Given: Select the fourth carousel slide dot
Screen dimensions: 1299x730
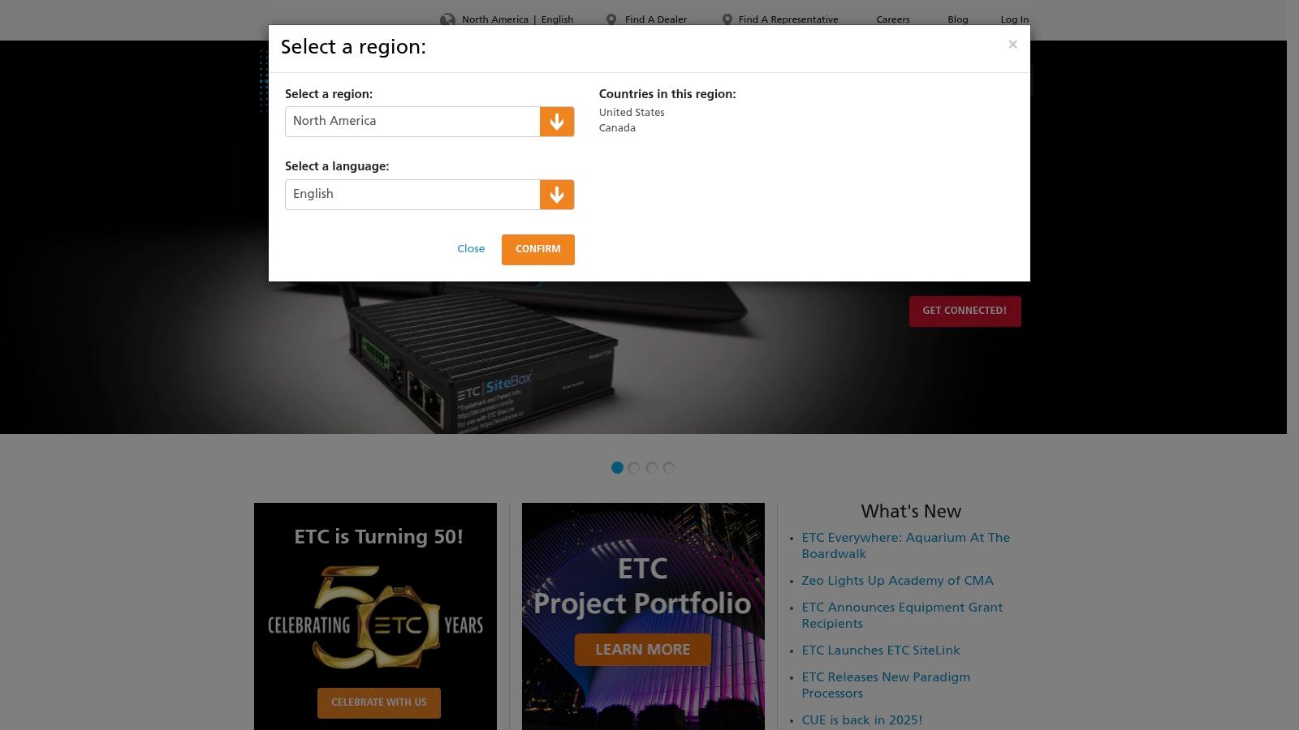Looking at the screenshot, I should pos(669,468).
